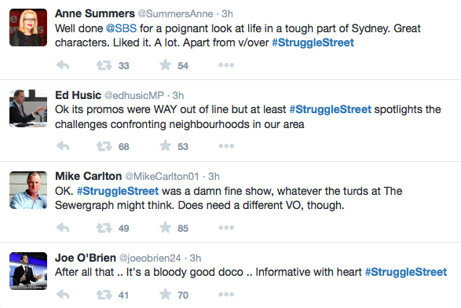Reply to Joe O'Brien's tweet

(x=63, y=294)
